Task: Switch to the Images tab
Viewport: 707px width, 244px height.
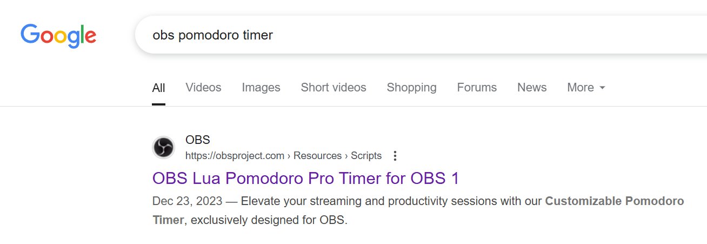Action: tap(261, 88)
